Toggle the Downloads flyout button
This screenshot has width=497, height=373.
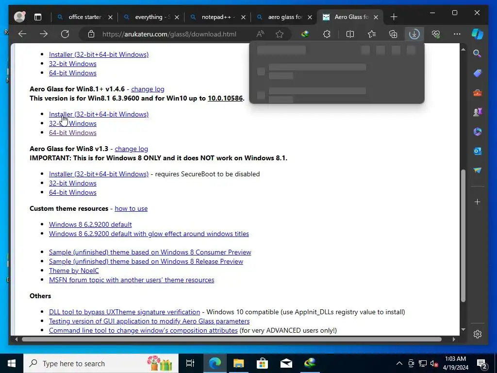[x=414, y=34]
